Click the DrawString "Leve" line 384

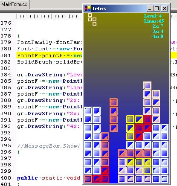[x=49, y=75]
